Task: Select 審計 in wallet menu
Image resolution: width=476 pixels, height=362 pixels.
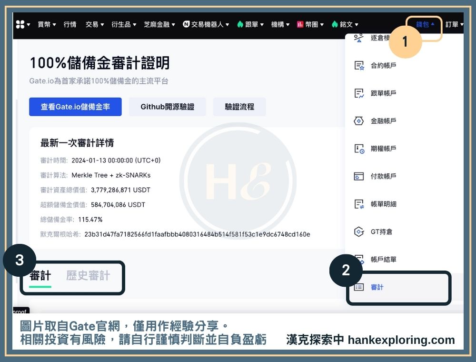Action: [377, 287]
